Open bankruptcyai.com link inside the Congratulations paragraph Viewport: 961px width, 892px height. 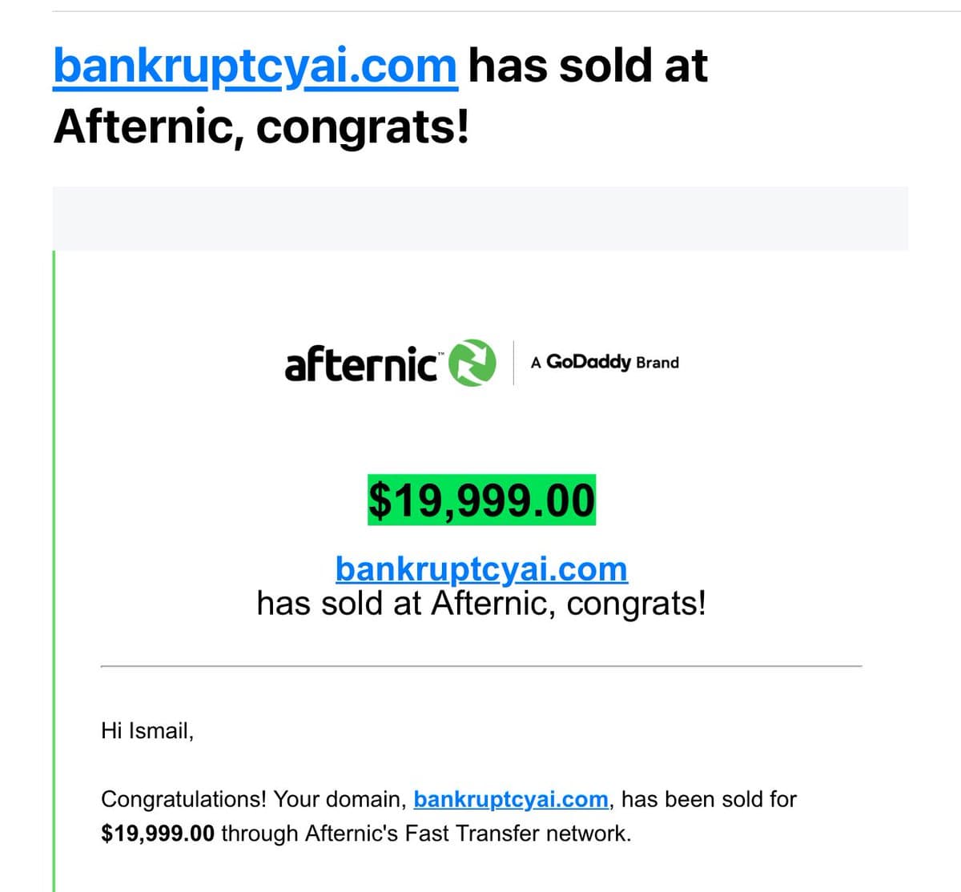pos(511,799)
